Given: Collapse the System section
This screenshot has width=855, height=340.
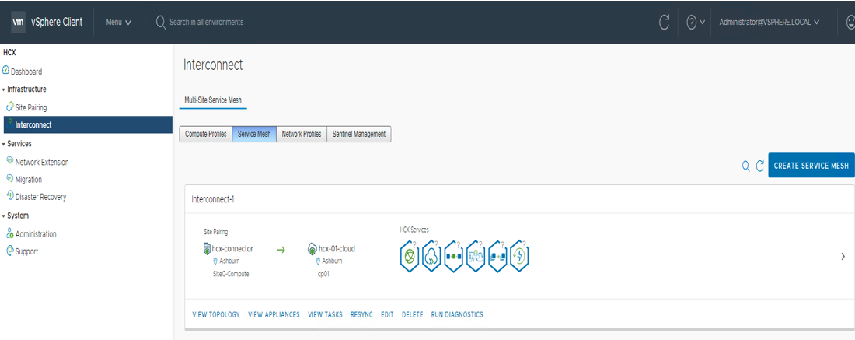Looking at the screenshot, I should click(x=3, y=216).
